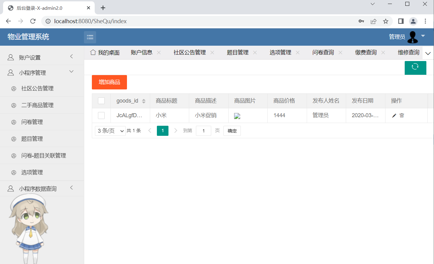Close the 账户信息 tab
This screenshot has height=264, width=434.
[x=159, y=52]
